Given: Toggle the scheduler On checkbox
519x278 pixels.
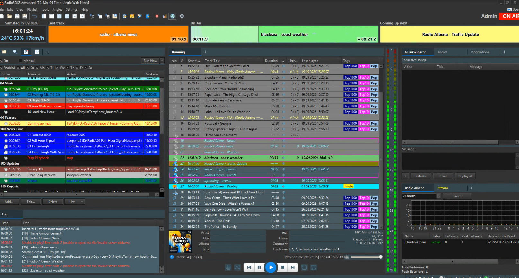Looking at the screenshot, I should tap(1, 61).
